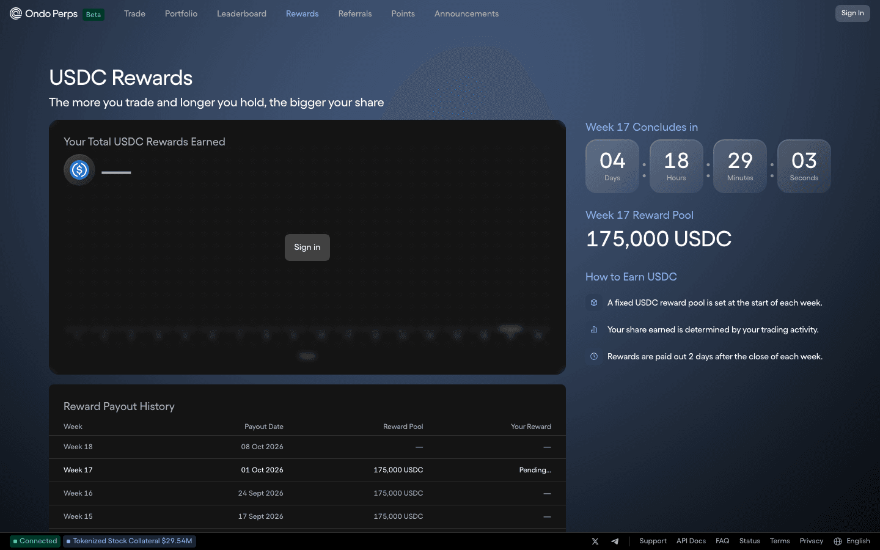Viewport: 880px width, 550px height.
Task: Click Sign in inside the rewards card
Action: tap(307, 248)
